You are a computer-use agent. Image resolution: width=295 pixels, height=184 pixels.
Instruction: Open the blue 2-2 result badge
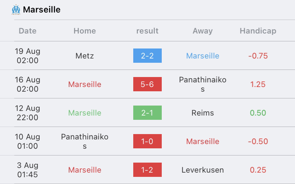point(147,56)
